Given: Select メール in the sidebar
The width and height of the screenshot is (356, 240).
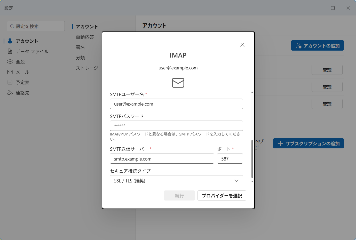Looking at the screenshot, I should coord(22,72).
